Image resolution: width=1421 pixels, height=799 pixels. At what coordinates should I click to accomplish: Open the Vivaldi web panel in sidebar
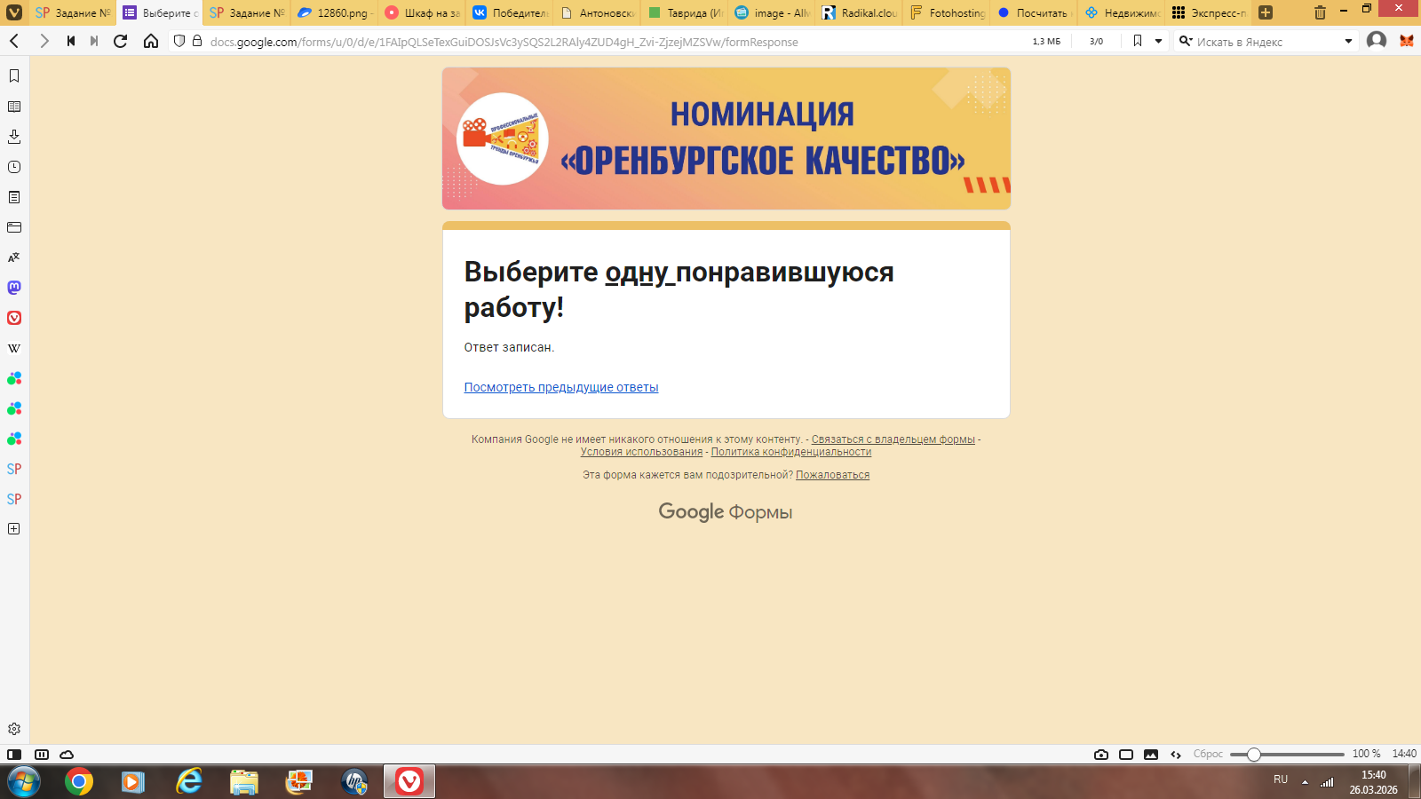point(14,318)
